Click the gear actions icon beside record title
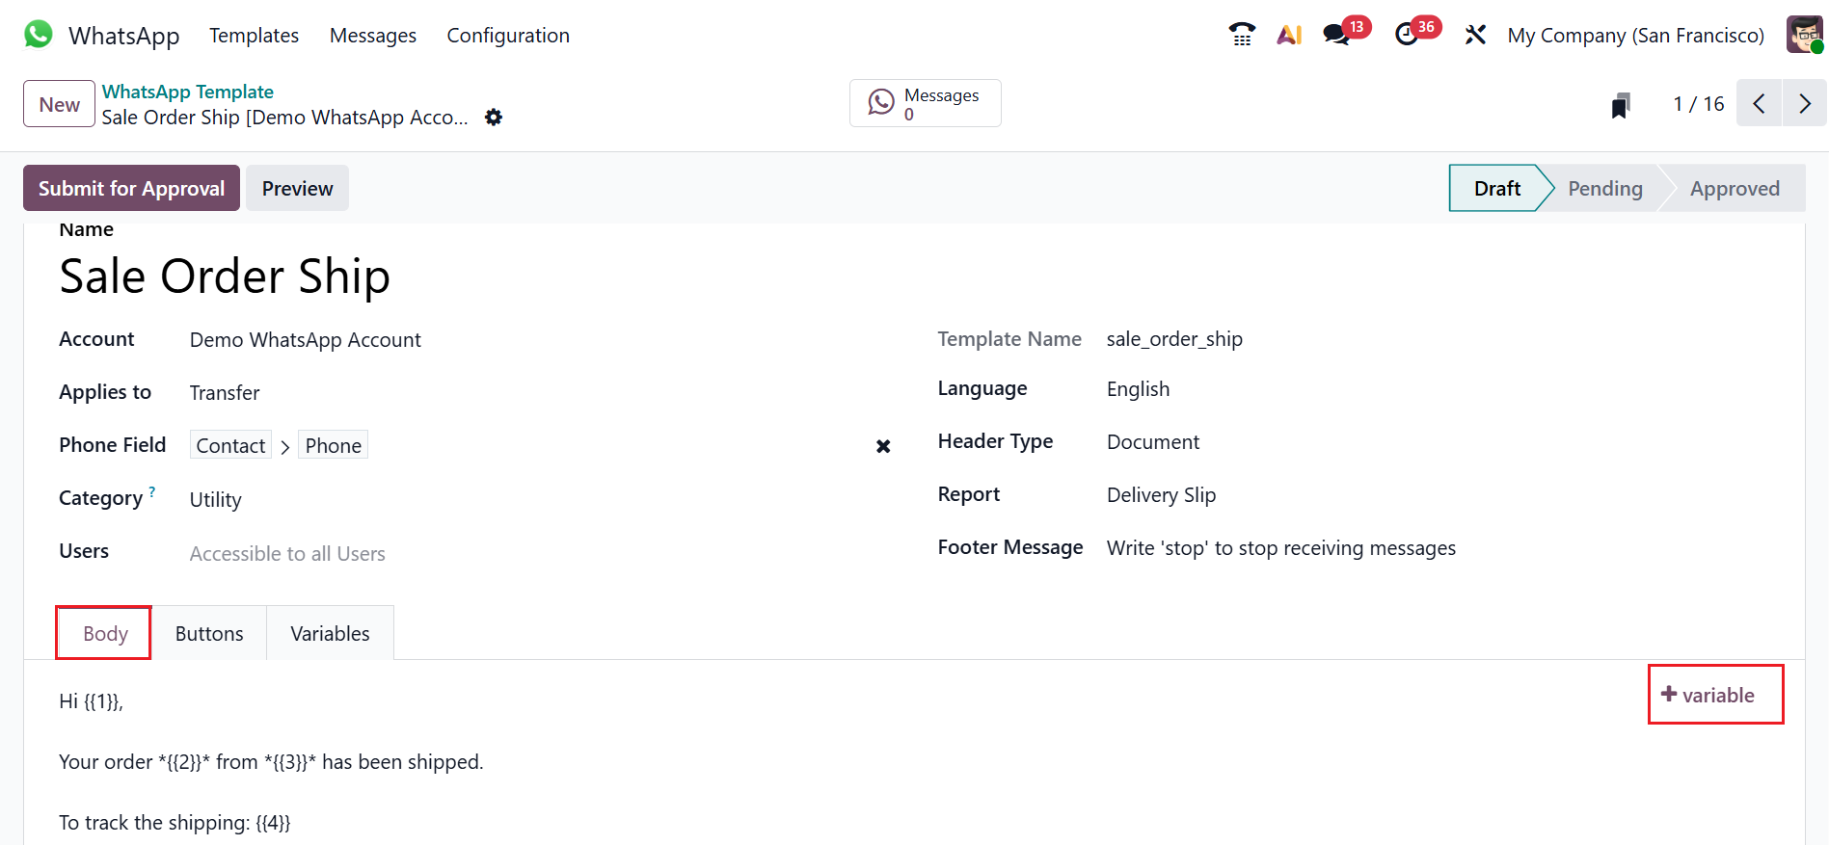The image size is (1829, 845). click(494, 118)
